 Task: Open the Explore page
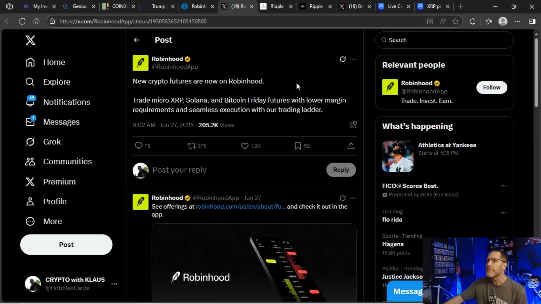click(48, 82)
